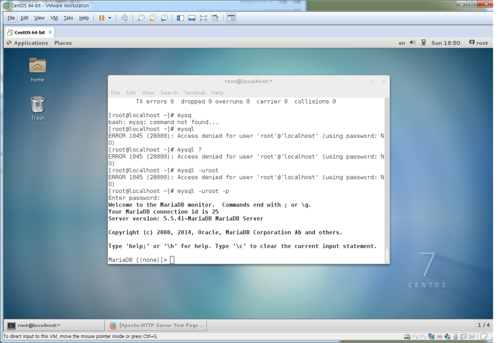Open the VMware Help menu

(84, 18)
